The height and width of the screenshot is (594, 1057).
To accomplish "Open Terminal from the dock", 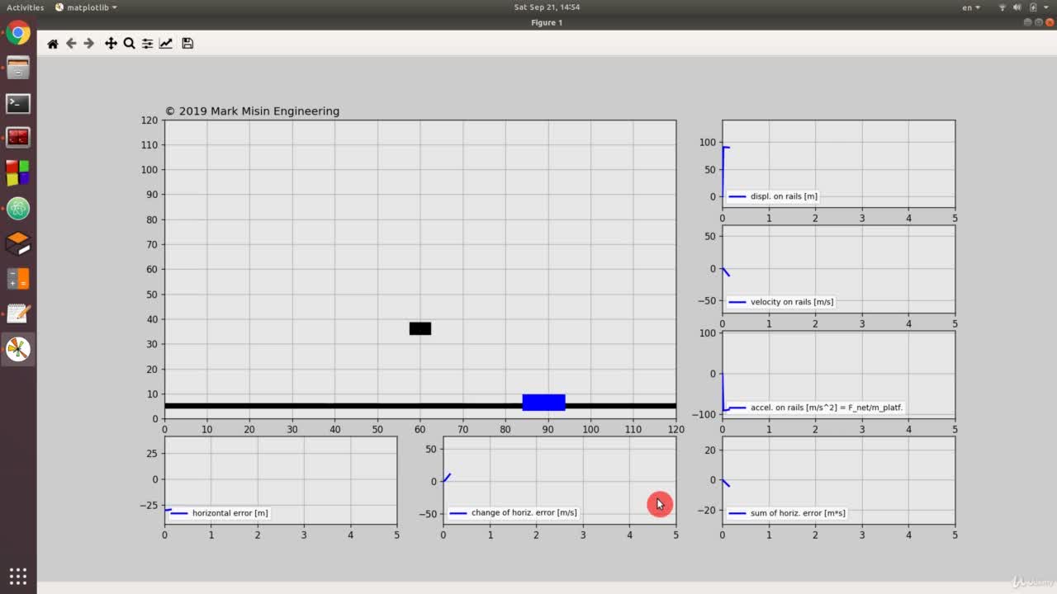I will coord(18,103).
